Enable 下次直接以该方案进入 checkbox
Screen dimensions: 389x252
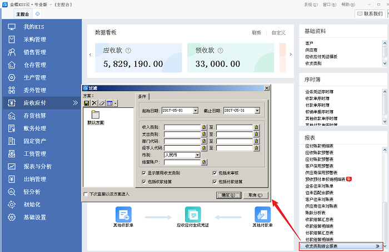point(85,195)
